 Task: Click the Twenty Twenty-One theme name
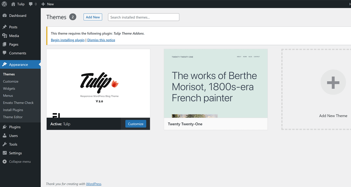pos(185,124)
